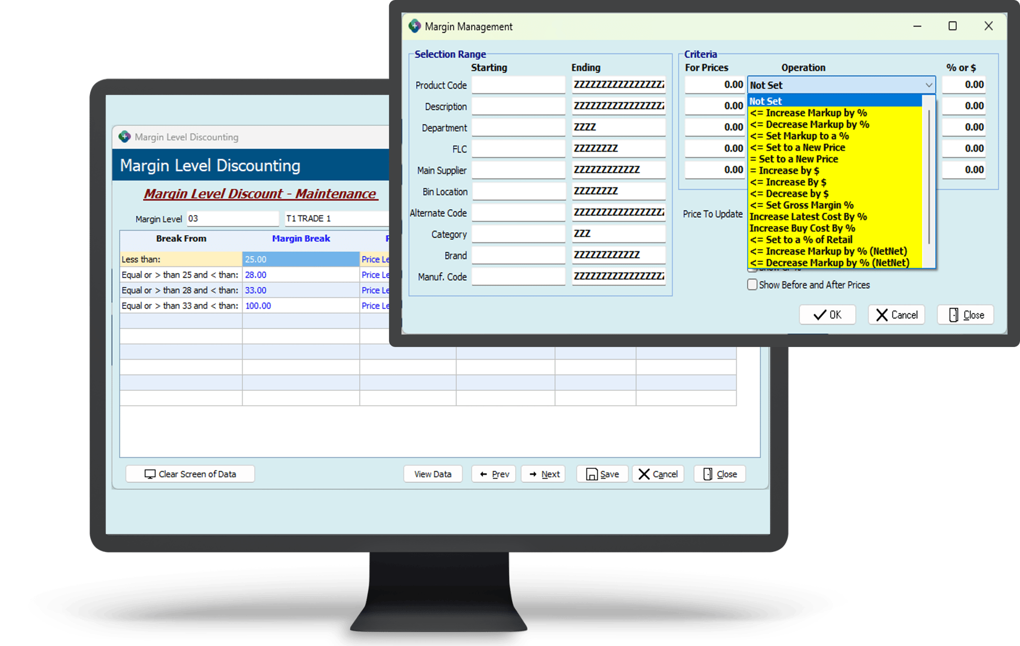The width and height of the screenshot is (1020, 646).
Task: Select Margin Break cell '100.00'
Action: coord(301,306)
